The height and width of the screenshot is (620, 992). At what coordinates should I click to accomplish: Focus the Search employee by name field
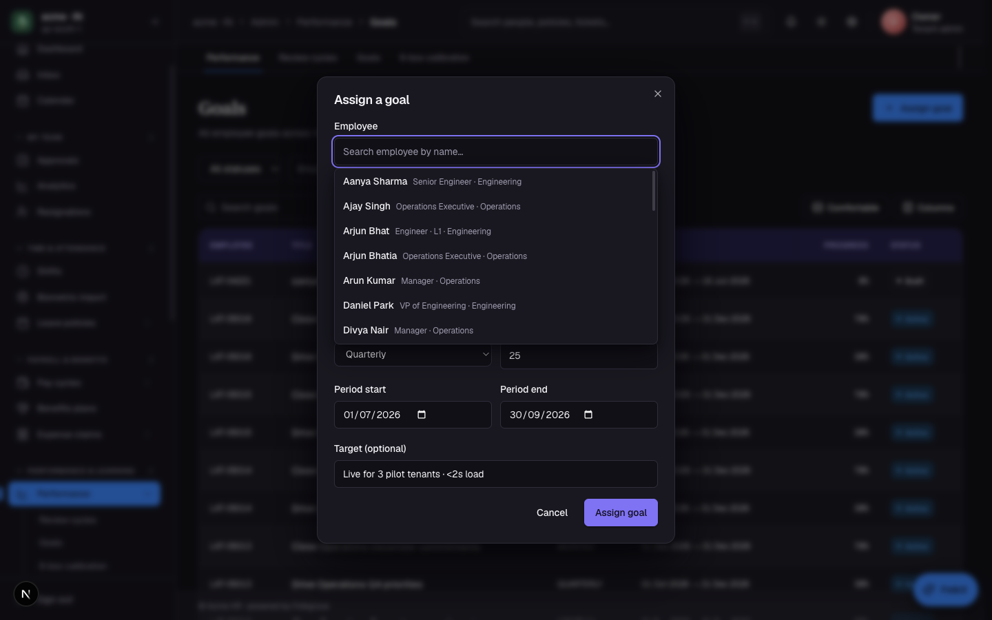pos(496,152)
